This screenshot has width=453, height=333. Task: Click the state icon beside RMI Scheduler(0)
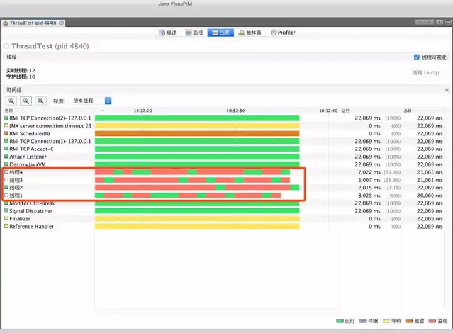point(6,133)
